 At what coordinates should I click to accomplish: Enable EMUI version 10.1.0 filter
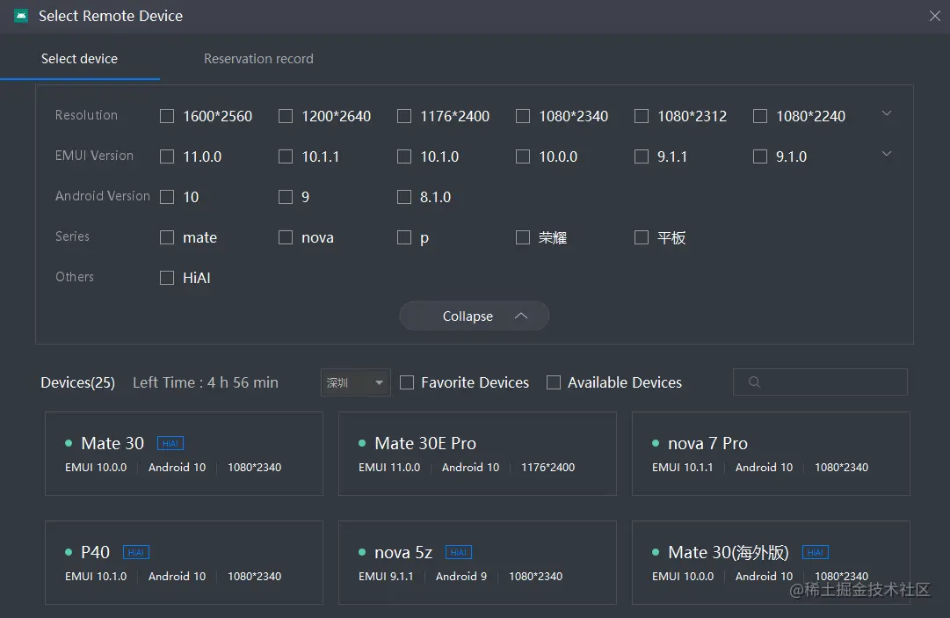point(404,157)
